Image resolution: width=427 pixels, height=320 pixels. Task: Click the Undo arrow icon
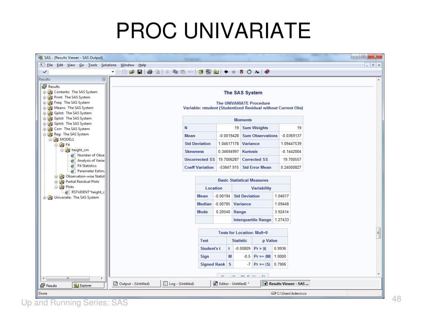click(x=191, y=72)
